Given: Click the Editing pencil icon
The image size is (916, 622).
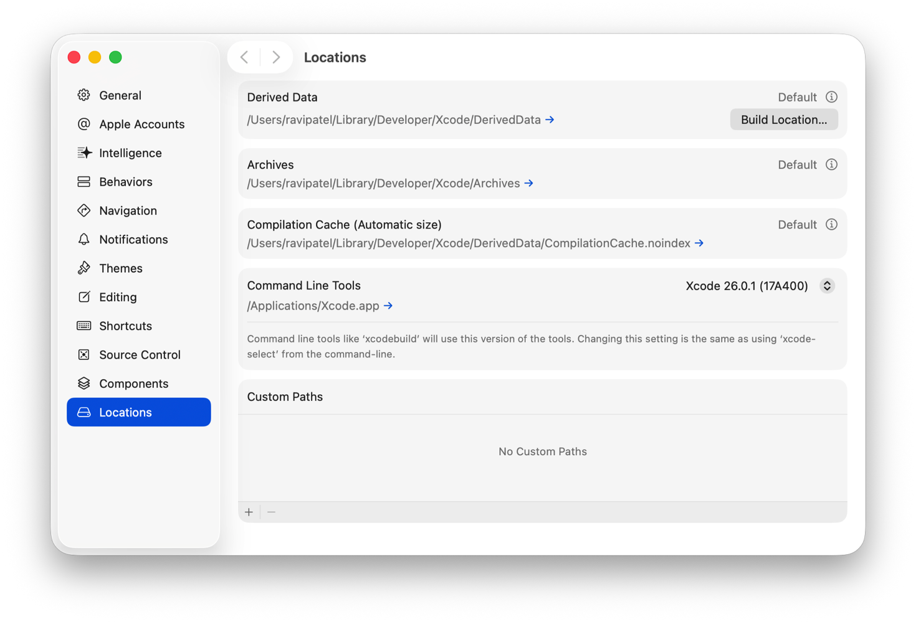Looking at the screenshot, I should [83, 297].
